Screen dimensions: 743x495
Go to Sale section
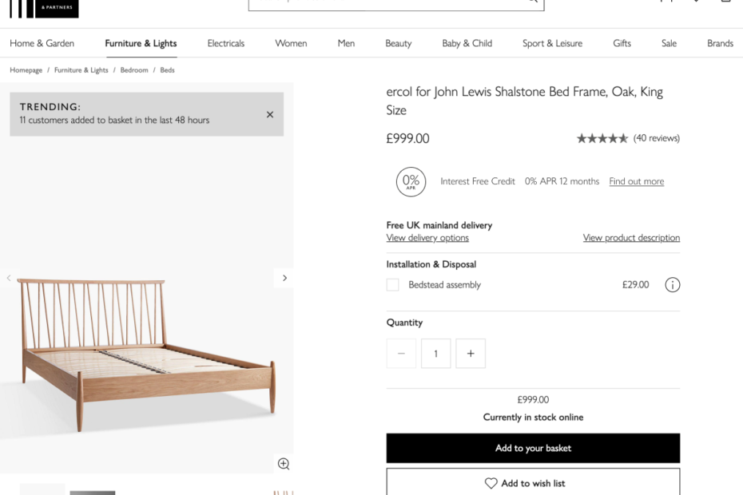point(669,43)
